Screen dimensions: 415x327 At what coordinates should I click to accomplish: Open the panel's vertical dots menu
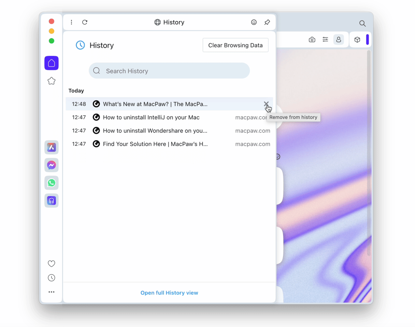[71, 22]
